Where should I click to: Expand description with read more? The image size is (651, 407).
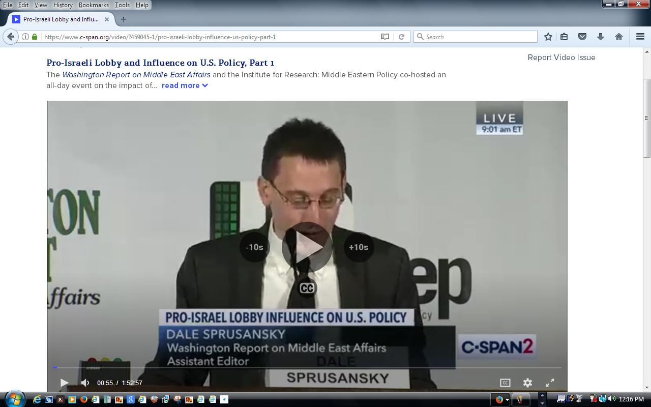tap(185, 85)
